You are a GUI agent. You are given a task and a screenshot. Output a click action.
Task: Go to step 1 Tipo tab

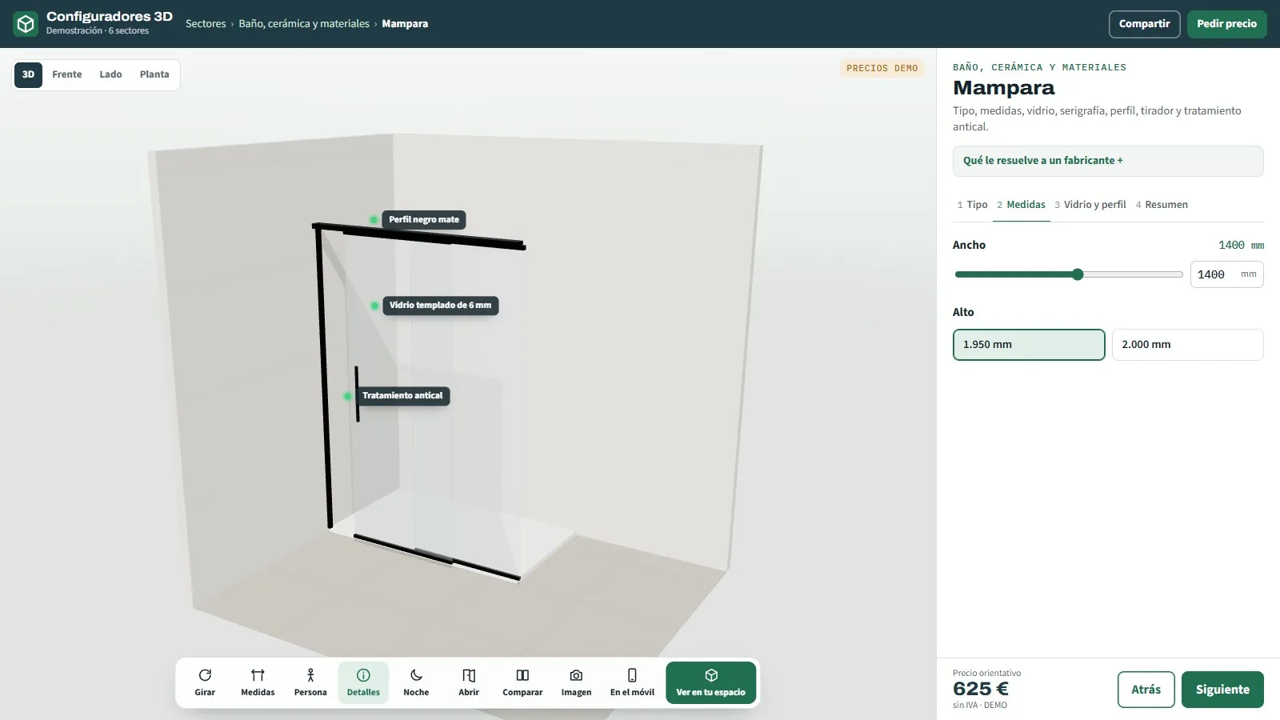pos(972,205)
